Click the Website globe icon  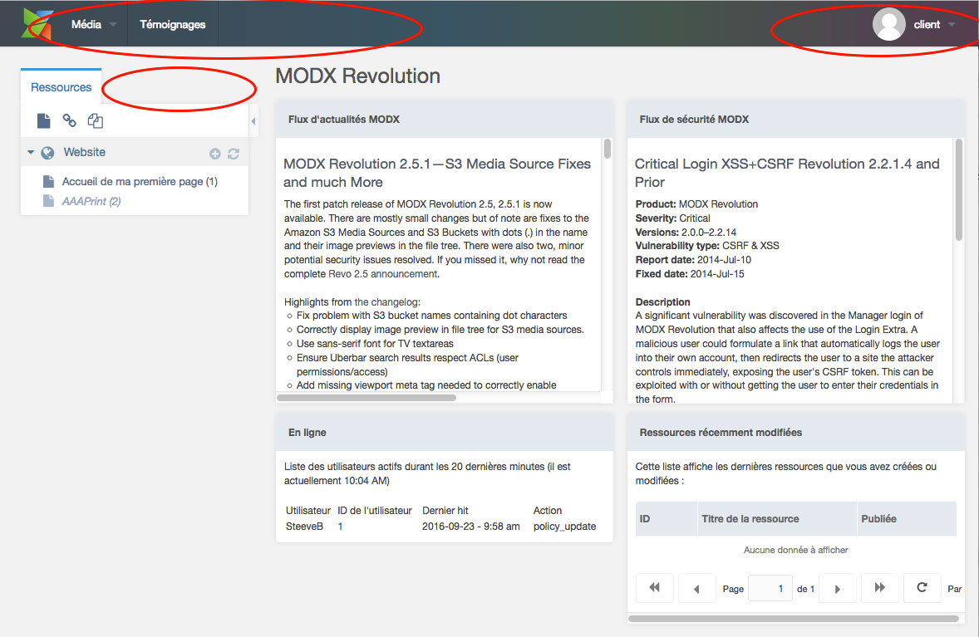pyautogui.click(x=47, y=153)
